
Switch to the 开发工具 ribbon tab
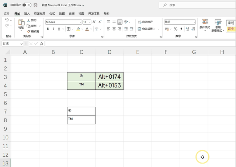tap(94, 14)
